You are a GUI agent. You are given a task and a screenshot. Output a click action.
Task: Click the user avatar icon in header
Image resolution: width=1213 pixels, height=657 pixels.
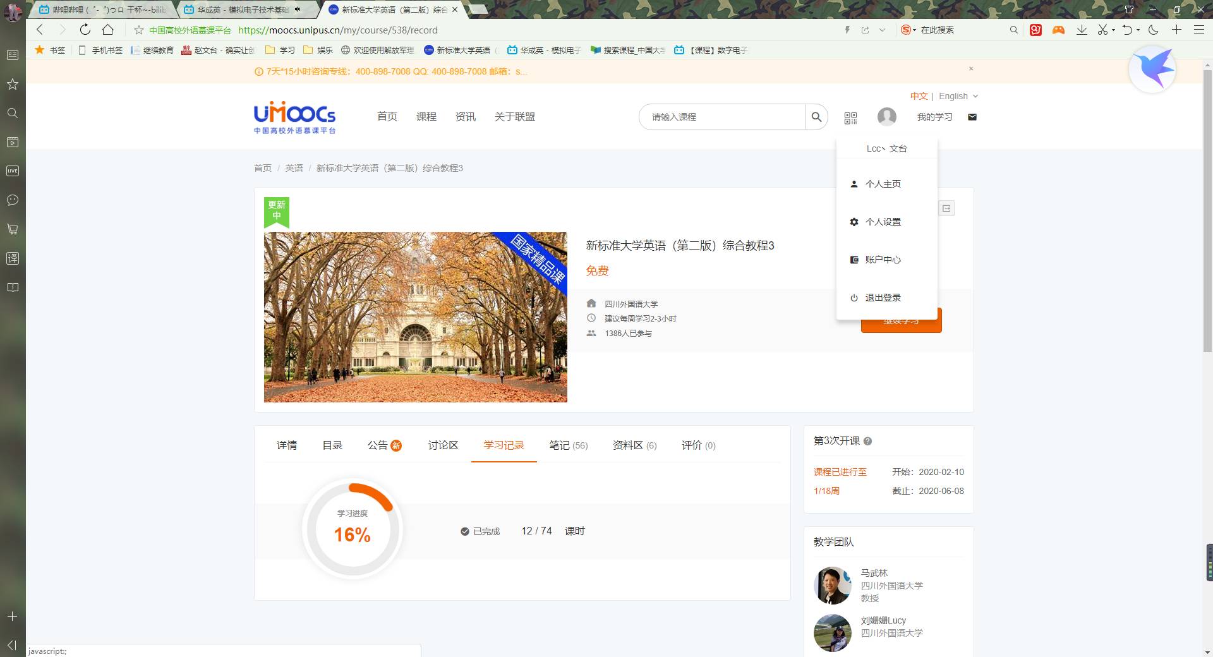tap(886, 117)
